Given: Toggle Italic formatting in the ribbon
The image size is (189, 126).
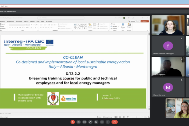Looking at the screenshot, I should pyautogui.click(x=12, y=28).
